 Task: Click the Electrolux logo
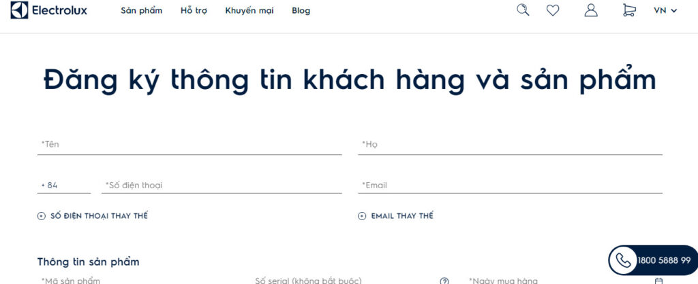(x=49, y=10)
